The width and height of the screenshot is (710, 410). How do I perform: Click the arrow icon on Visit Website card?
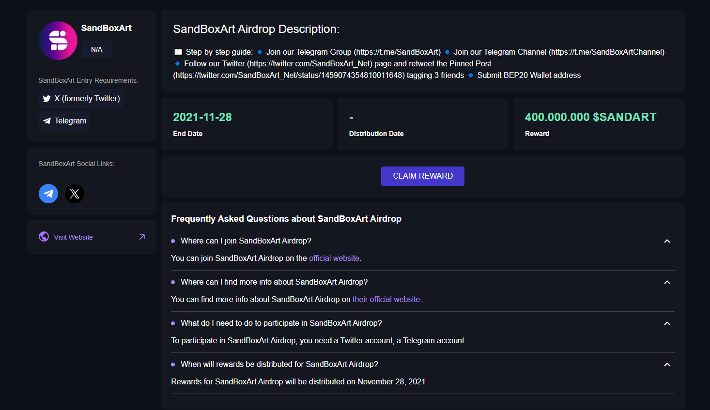click(x=142, y=237)
